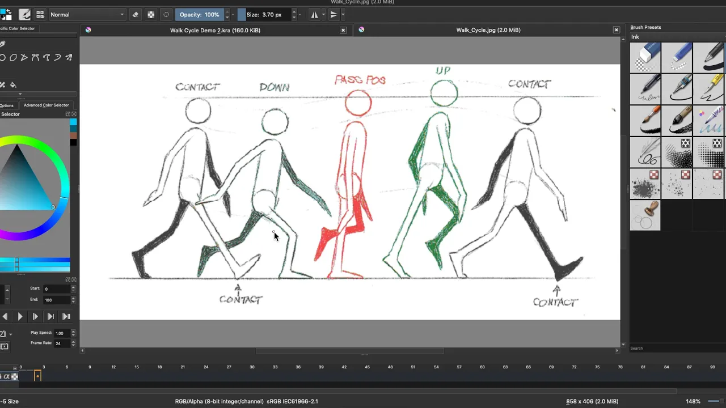Image resolution: width=726 pixels, height=408 pixels.
Task: Switch to Walk Cycle Demo 2.kra tab
Action: pos(215,30)
